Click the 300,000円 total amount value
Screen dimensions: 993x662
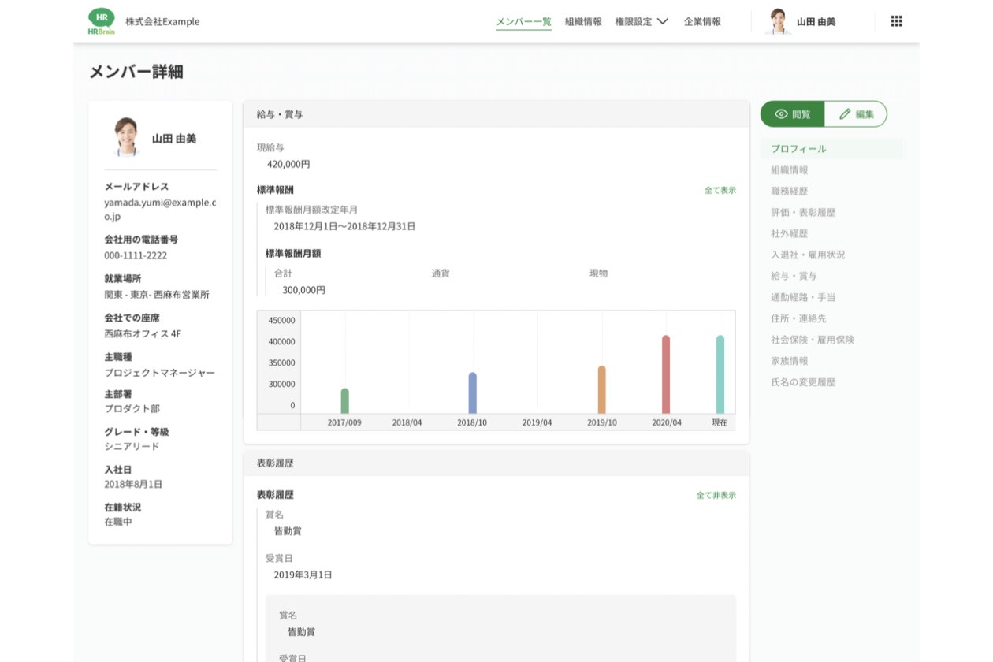[x=303, y=290]
